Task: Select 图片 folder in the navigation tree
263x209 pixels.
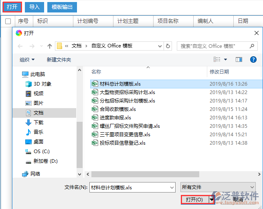Action: click(34, 103)
